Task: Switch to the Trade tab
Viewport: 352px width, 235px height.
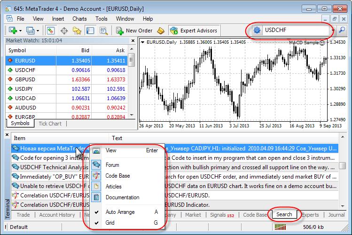Action: (23, 215)
